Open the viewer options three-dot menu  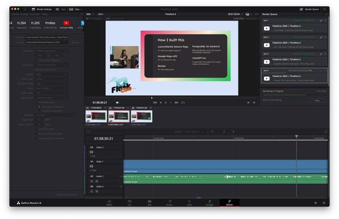click(257, 14)
